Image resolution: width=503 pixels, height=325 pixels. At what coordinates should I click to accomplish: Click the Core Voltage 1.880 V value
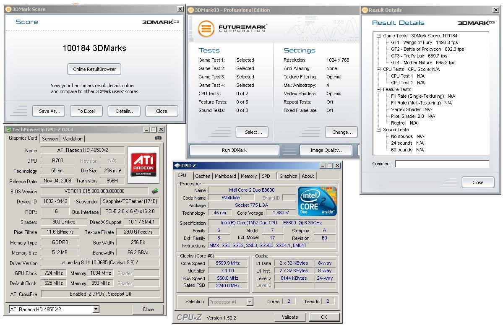tap(280, 213)
